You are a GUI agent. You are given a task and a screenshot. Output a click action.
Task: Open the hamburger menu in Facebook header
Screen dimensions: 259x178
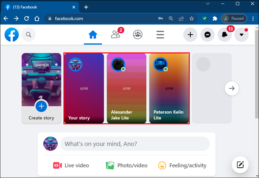pyautogui.click(x=160, y=35)
